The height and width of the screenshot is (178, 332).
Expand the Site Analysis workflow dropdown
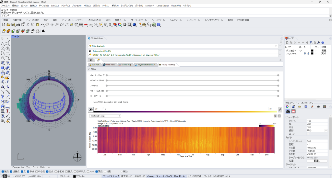pyautogui.click(x=276, y=46)
